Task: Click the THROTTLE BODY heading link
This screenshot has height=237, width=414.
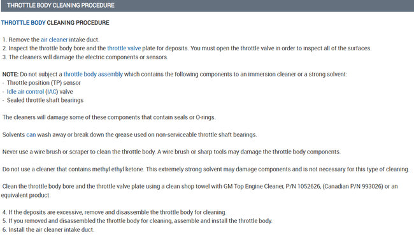Action: point(23,23)
